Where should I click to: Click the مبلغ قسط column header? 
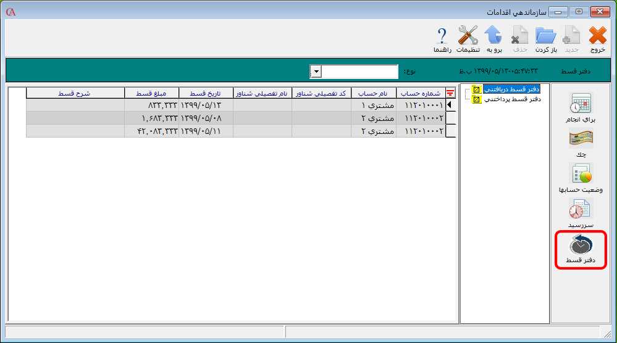(151, 93)
